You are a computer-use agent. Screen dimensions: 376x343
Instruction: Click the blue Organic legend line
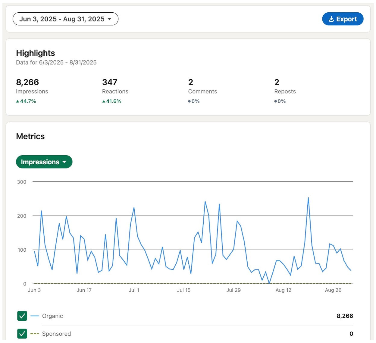coord(35,316)
